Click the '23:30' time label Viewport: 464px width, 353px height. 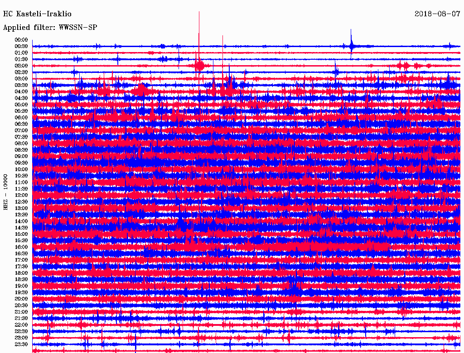21,344
